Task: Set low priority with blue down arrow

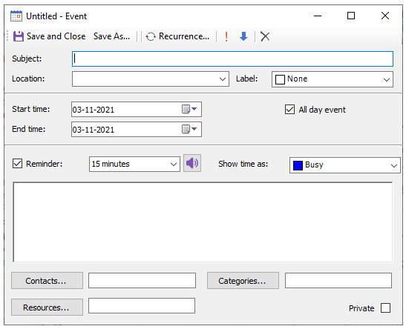Action: 243,37
